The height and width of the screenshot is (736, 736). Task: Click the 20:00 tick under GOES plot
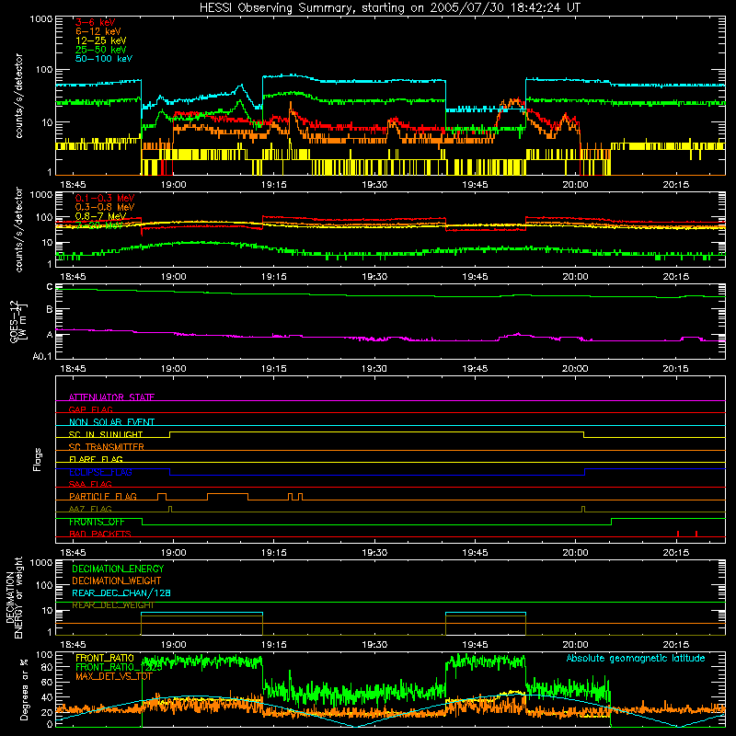pos(575,369)
